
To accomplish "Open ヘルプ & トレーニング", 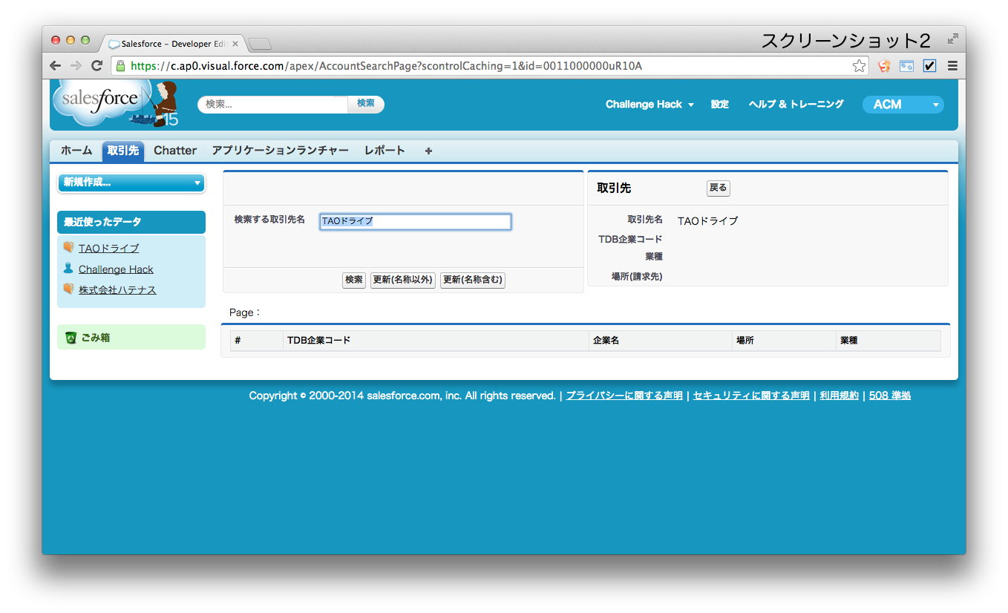I will click(x=796, y=105).
